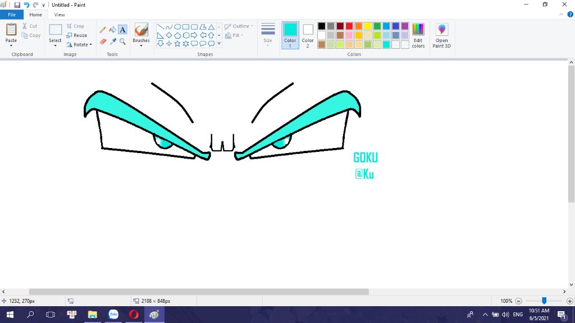Switch to the Home tab
The image size is (575, 323).
tap(35, 15)
